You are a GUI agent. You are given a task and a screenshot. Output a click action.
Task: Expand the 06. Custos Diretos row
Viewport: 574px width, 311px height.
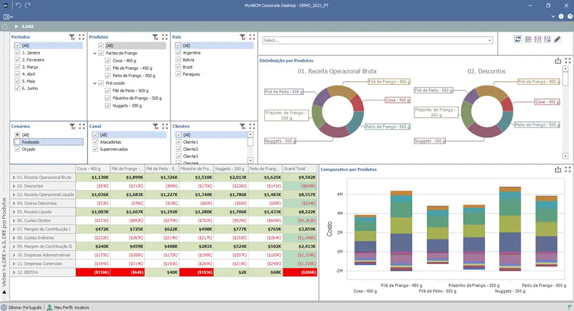click(14, 221)
